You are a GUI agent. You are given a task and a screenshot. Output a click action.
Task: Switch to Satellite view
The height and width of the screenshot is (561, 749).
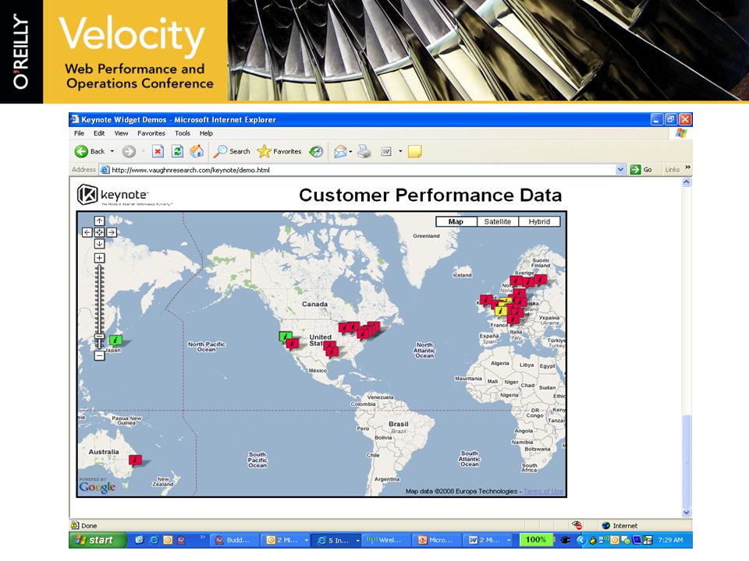[x=497, y=222]
